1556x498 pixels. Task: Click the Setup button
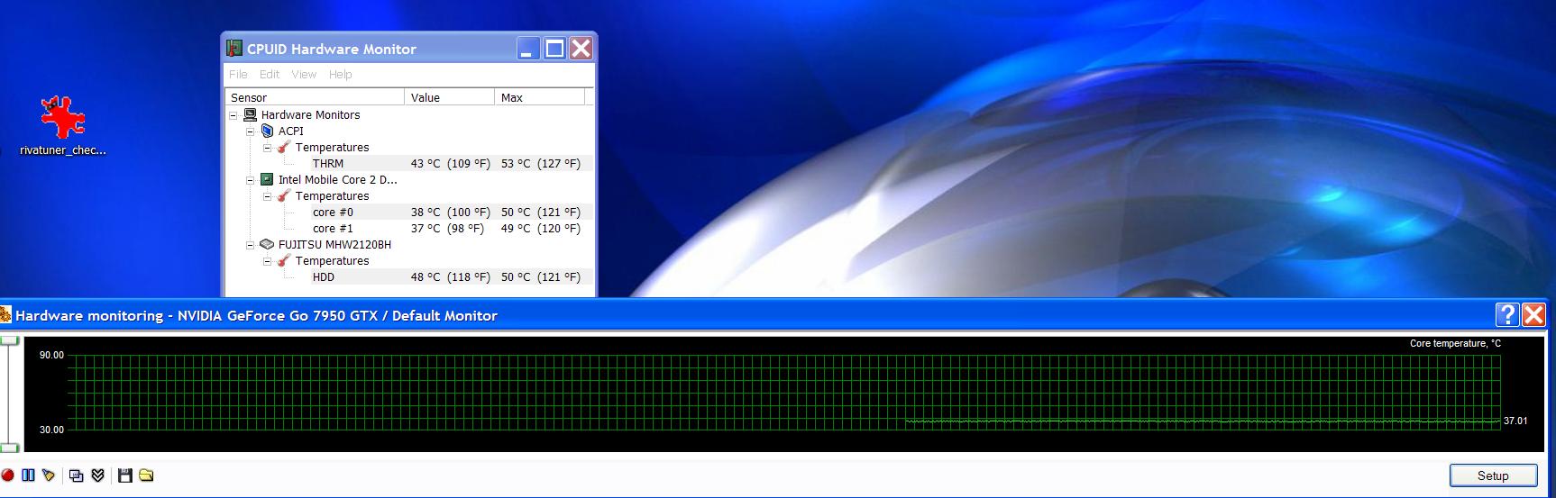point(1493,475)
